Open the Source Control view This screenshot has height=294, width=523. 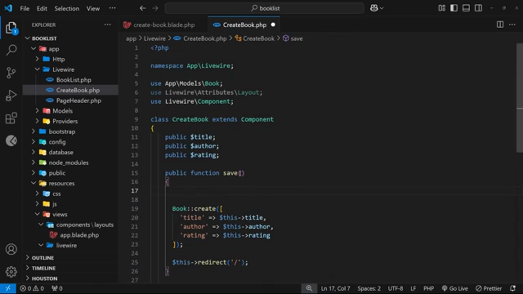click(11, 73)
